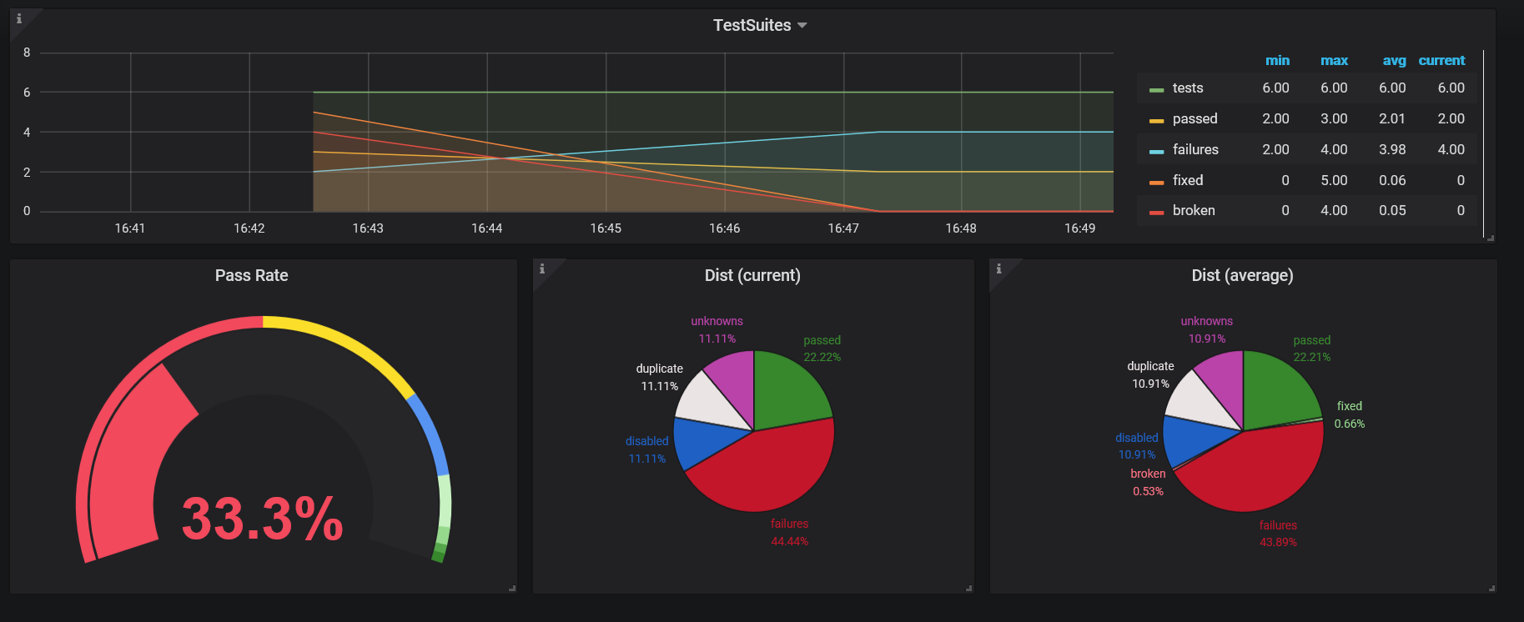Select the failures 43.89% pie label
The height and width of the screenshot is (622, 1524).
[x=1278, y=534]
